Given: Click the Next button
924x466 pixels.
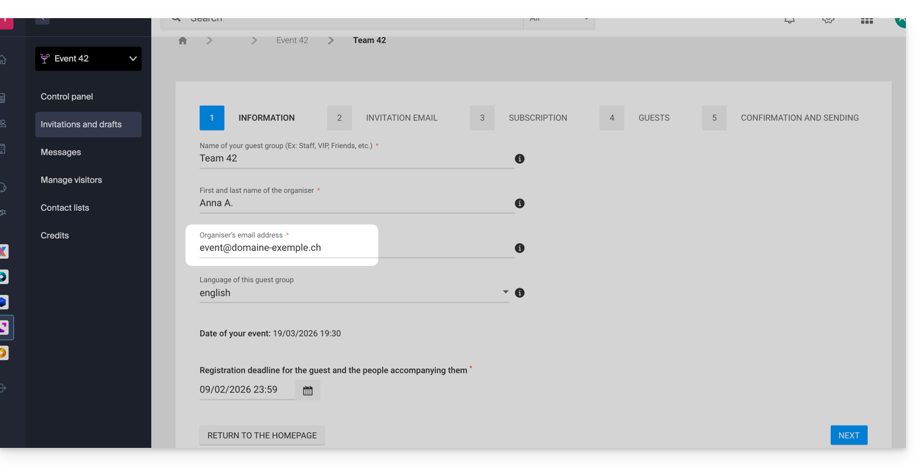Looking at the screenshot, I should tap(849, 435).
